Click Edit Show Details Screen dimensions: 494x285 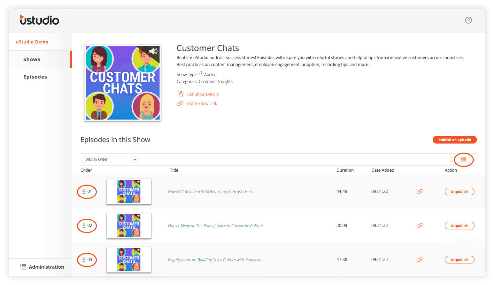pos(198,94)
